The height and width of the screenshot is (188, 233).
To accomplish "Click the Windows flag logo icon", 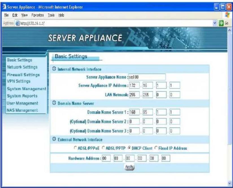I will 227,15.
